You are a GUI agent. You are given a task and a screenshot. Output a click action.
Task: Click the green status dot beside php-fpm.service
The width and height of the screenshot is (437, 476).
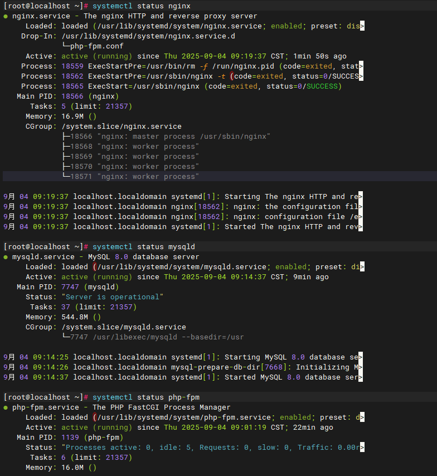pos(6,407)
